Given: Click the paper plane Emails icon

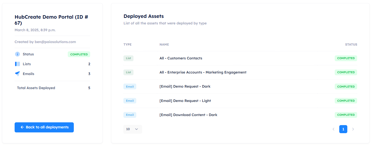Looking at the screenshot, I should tap(17, 74).
